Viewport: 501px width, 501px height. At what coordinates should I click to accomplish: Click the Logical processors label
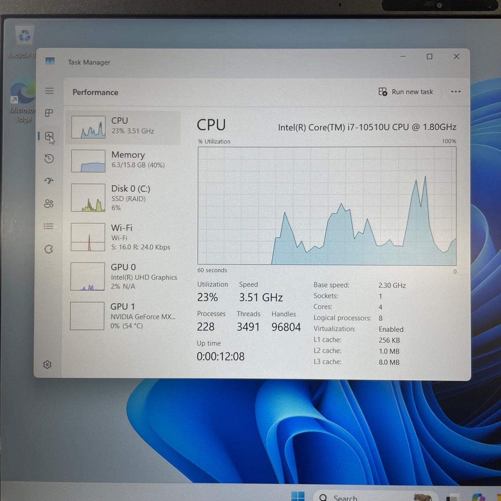[x=342, y=318]
